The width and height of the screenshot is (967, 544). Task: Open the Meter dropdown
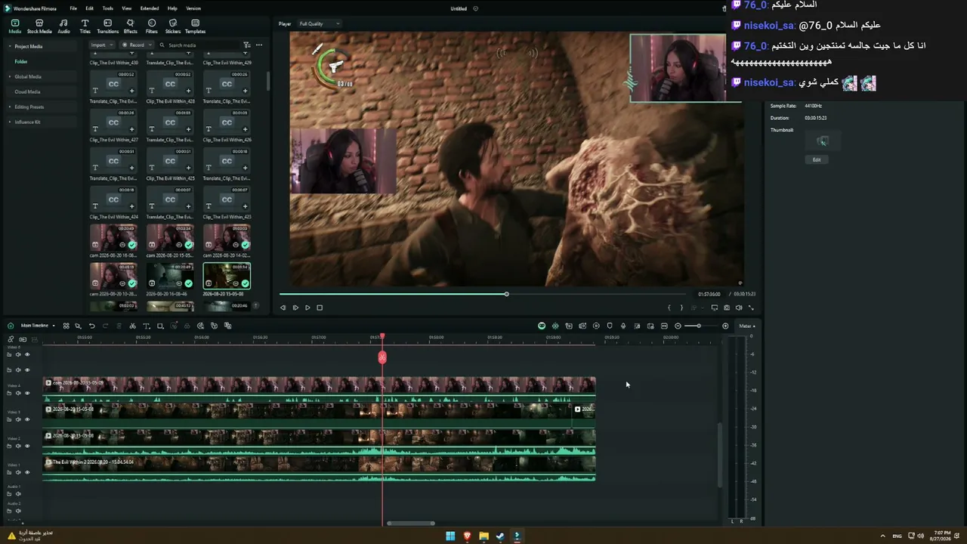coord(747,326)
